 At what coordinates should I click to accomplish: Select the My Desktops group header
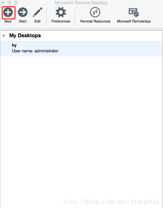[25, 35]
